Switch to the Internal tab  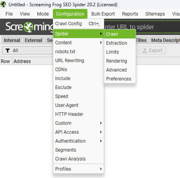pyautogui.click(x=12, y=40)
